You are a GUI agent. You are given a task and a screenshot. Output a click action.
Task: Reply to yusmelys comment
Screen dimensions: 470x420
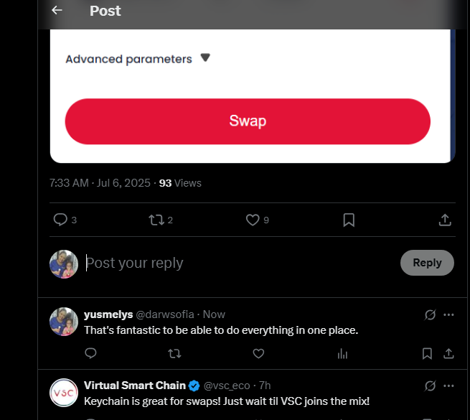click(x=90, y=353)
